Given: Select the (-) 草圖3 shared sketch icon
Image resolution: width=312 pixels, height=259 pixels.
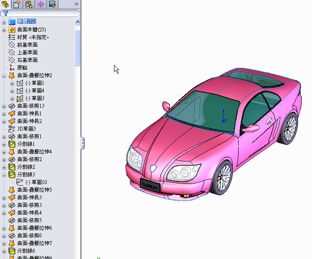Looking at the screenshot, I should [x=19, y=98].
